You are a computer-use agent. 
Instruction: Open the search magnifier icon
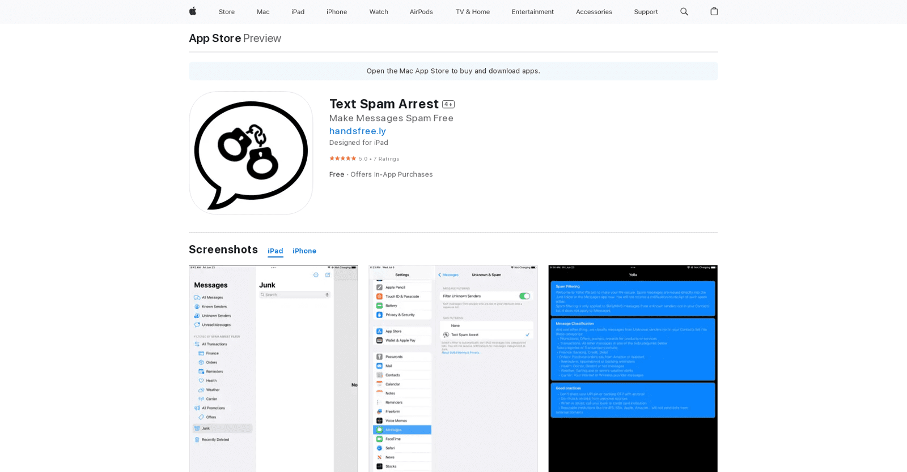[x=684, y=11]
